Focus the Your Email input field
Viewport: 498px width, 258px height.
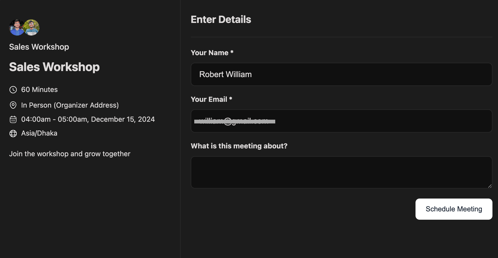pos(341,121)
